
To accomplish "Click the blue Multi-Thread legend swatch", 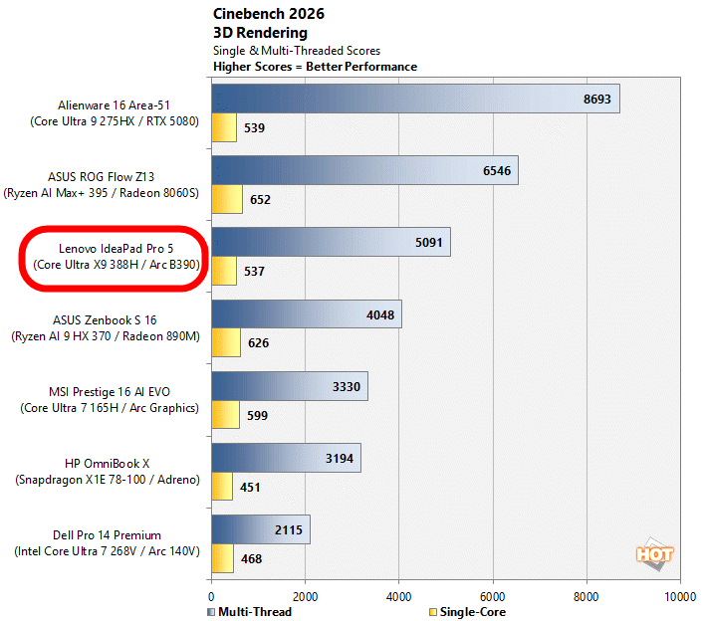I will click(211, 611).
